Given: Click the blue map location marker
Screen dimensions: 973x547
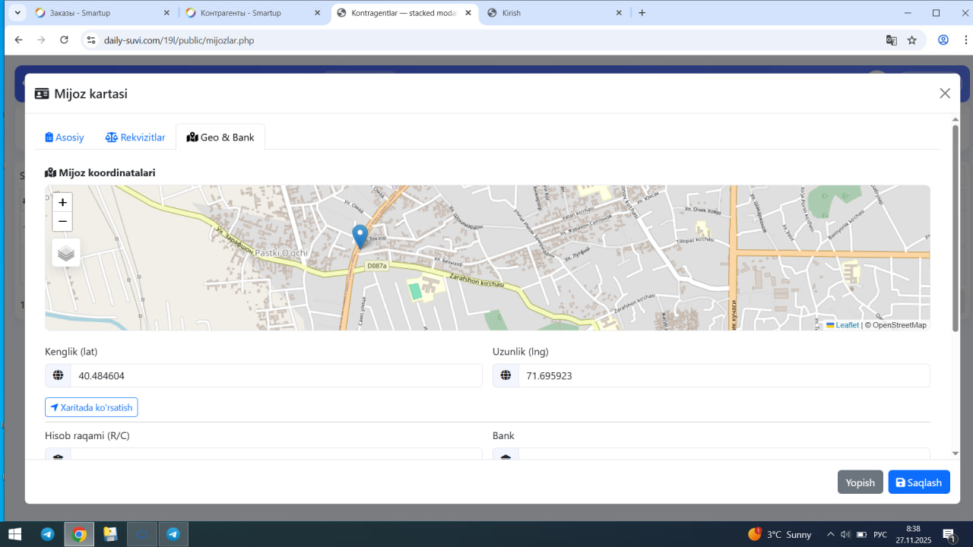Looking at the screenshot, I should (x=360, y=236).
